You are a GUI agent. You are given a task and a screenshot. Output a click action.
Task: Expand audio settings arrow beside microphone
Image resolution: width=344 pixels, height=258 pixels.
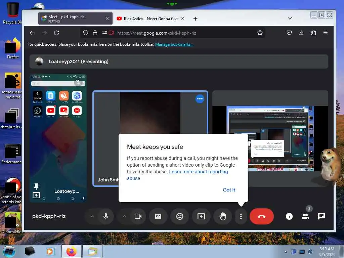92,216
